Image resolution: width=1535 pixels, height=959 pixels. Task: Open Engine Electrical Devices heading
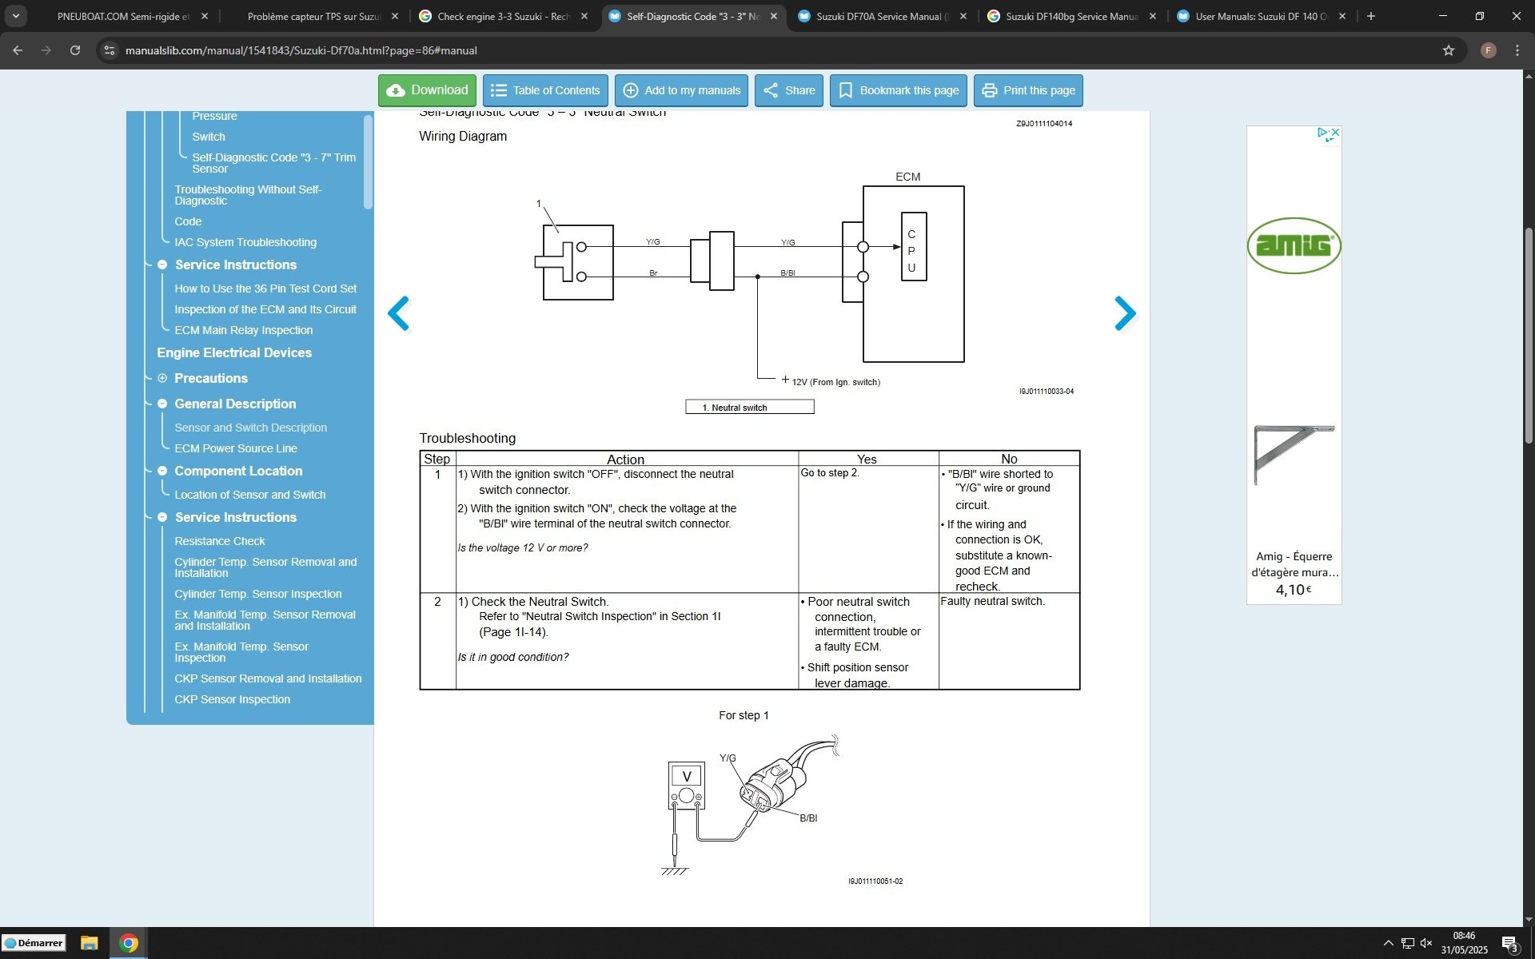234,352
